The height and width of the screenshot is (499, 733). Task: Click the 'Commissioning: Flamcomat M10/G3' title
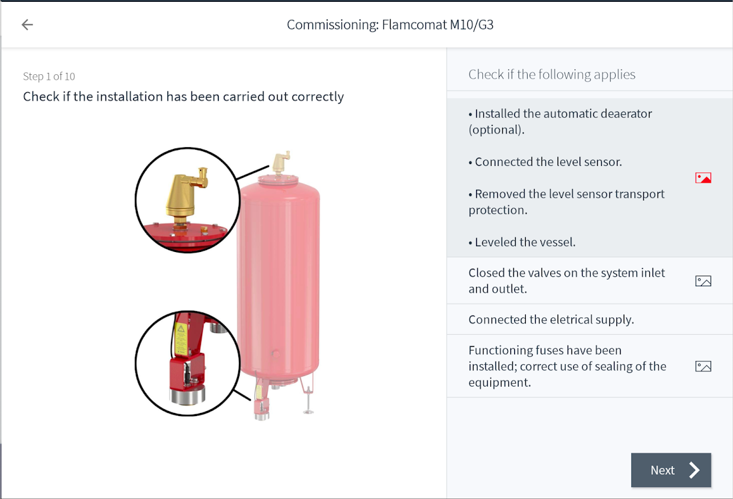390,25
